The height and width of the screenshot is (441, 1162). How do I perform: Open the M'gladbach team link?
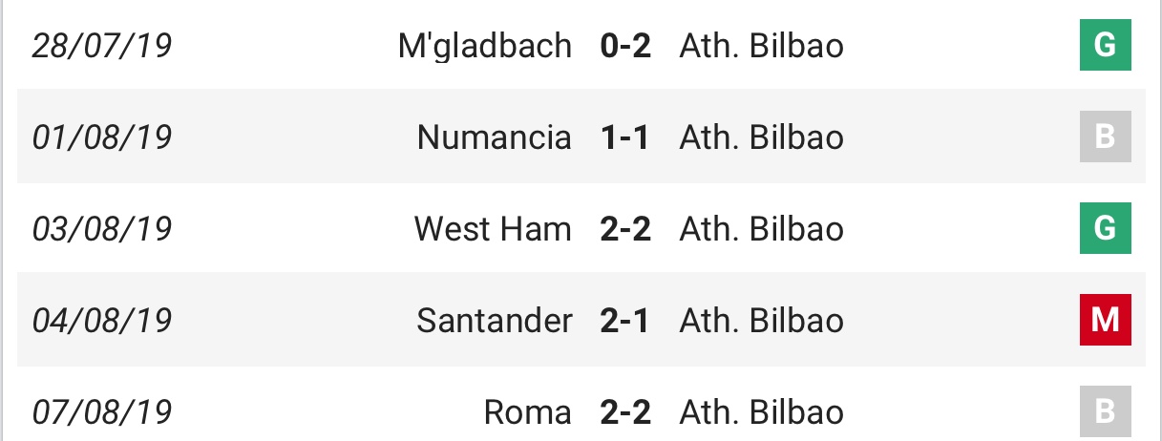click(x=485, y=46)
